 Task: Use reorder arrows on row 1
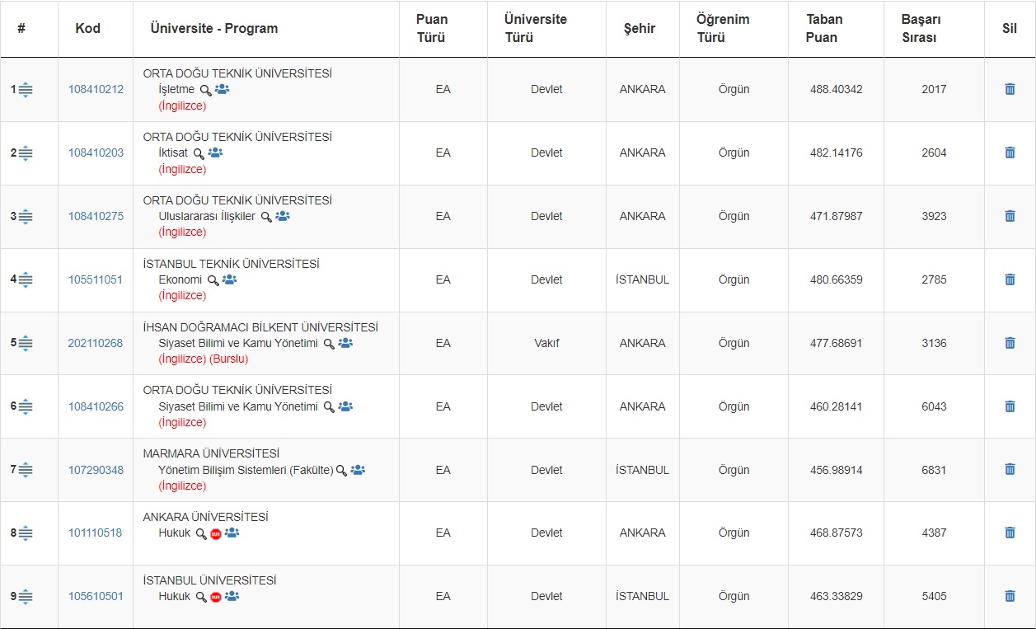tap(26, 90)
